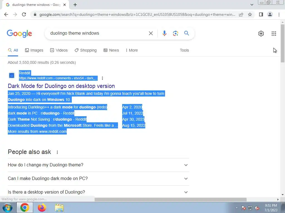Viewport: 285px width, 213px height.
Task: Click the vertical scrollbar thumb
Action: point(282,43)
